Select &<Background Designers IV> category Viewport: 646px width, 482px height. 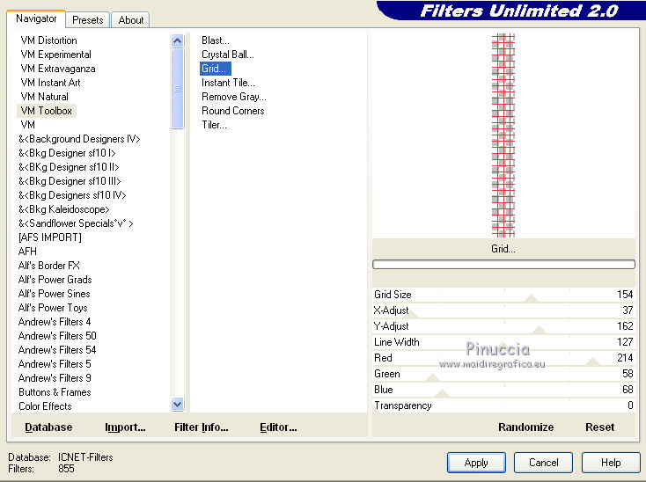(79, 139)
